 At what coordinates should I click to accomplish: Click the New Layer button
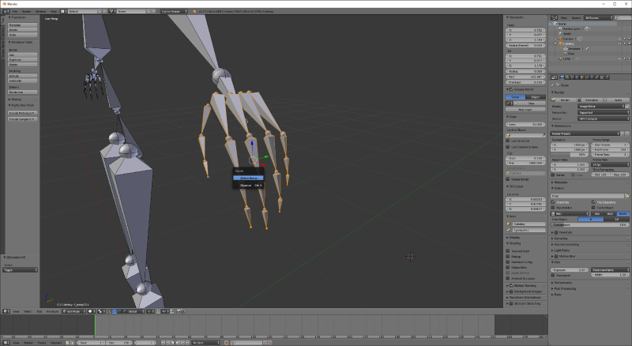click(525, 109)
